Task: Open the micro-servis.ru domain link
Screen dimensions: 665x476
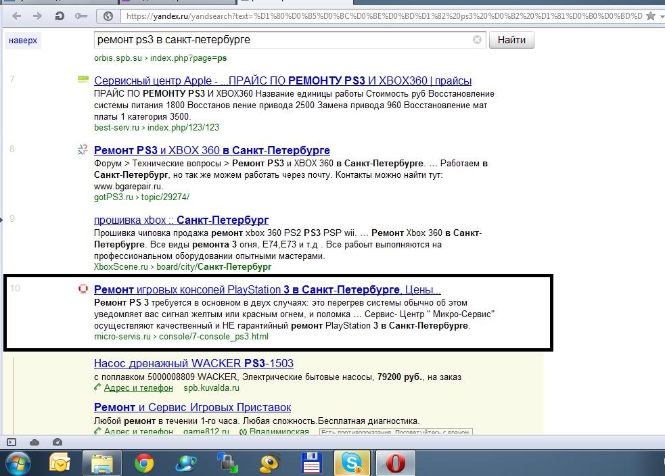Action: pyautogui.click(x=122, y=337)
